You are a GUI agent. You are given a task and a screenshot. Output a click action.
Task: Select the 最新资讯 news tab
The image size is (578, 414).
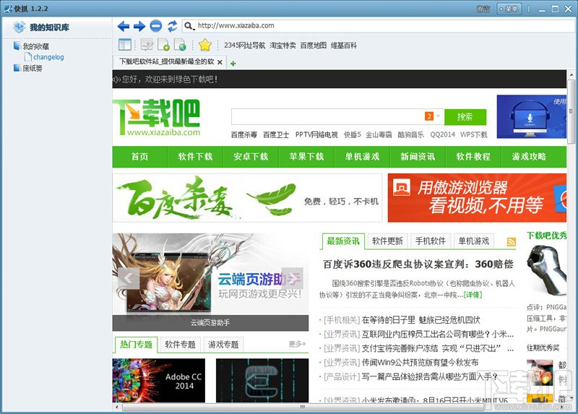[344, 241]
